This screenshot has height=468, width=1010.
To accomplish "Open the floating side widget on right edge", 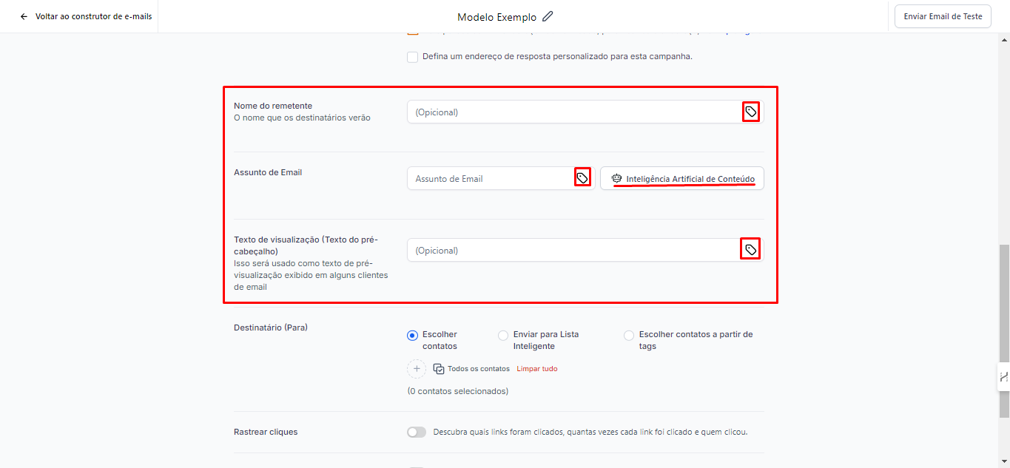I will point(1003,376).
